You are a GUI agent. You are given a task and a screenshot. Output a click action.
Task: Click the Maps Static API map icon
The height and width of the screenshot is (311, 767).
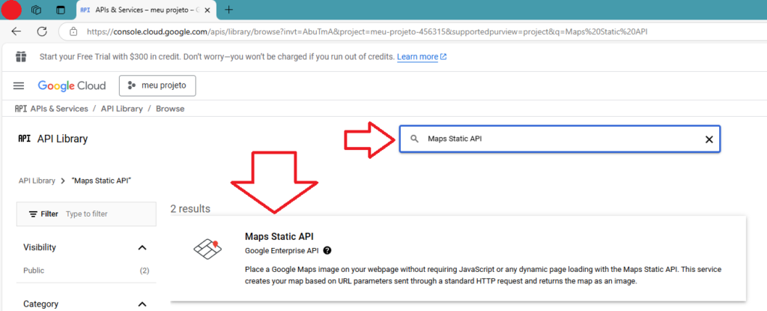(207, 250)
